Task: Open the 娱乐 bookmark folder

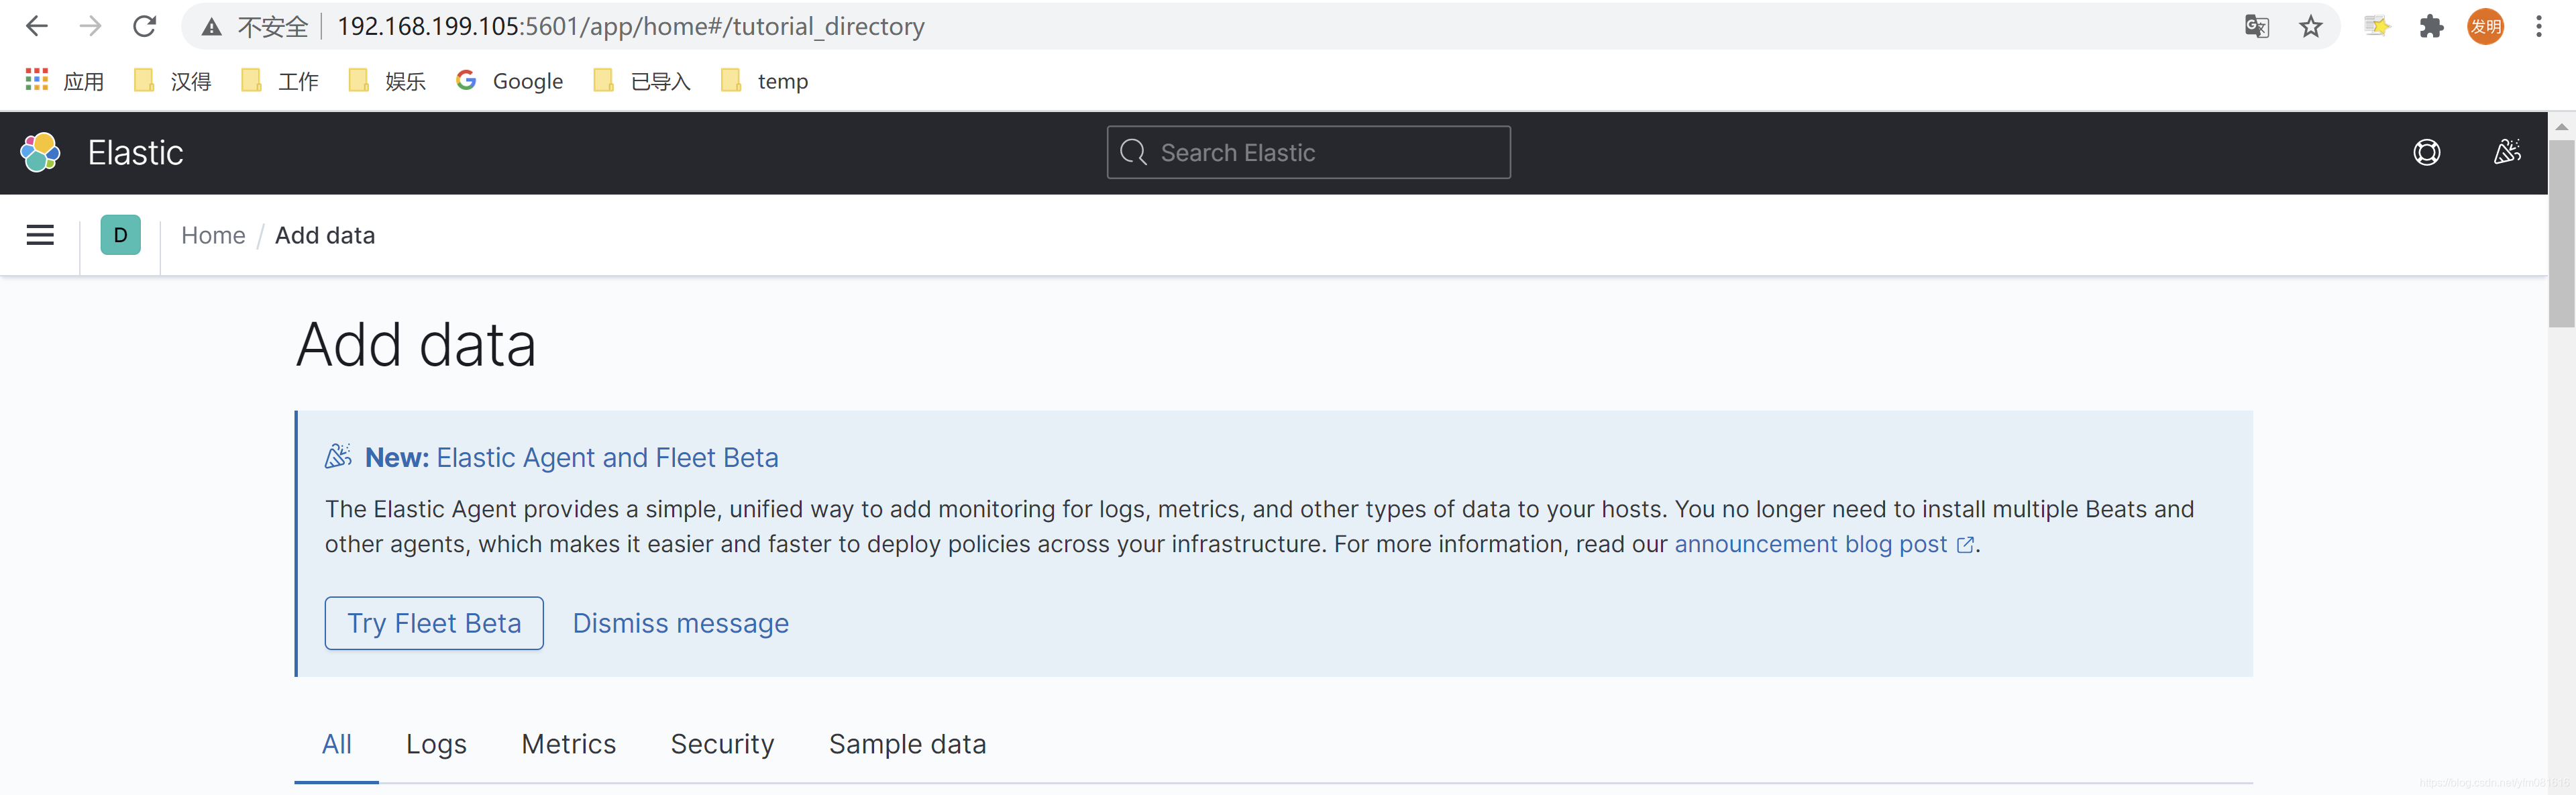Action: coord(387,81)
